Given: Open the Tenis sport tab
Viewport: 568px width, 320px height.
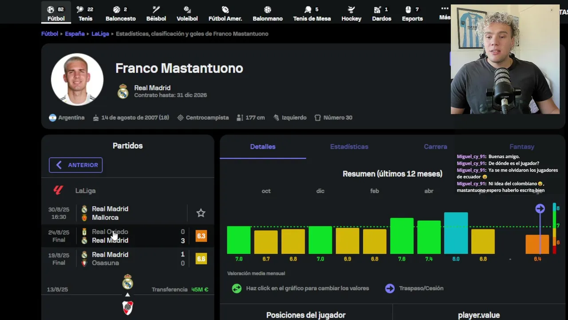Looking at the screenshot, I should point(85,14).
